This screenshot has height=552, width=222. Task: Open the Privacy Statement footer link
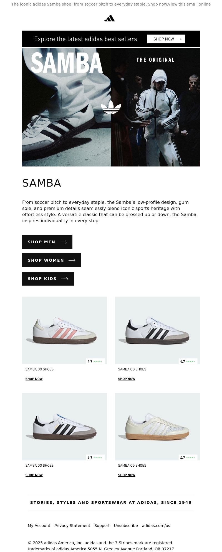click(72, 526)
